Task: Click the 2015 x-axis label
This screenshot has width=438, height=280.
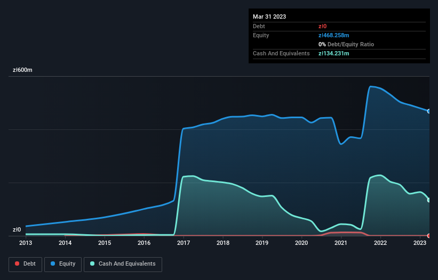Action: (x=105, y=243)
